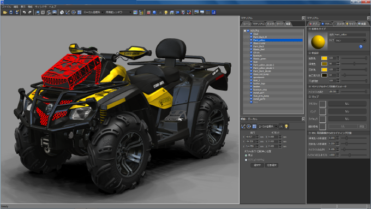Click the blue sphere icon in main toolbar
Image resolution: width=371 pixels, height=209 pixels.
coord(154,13)
